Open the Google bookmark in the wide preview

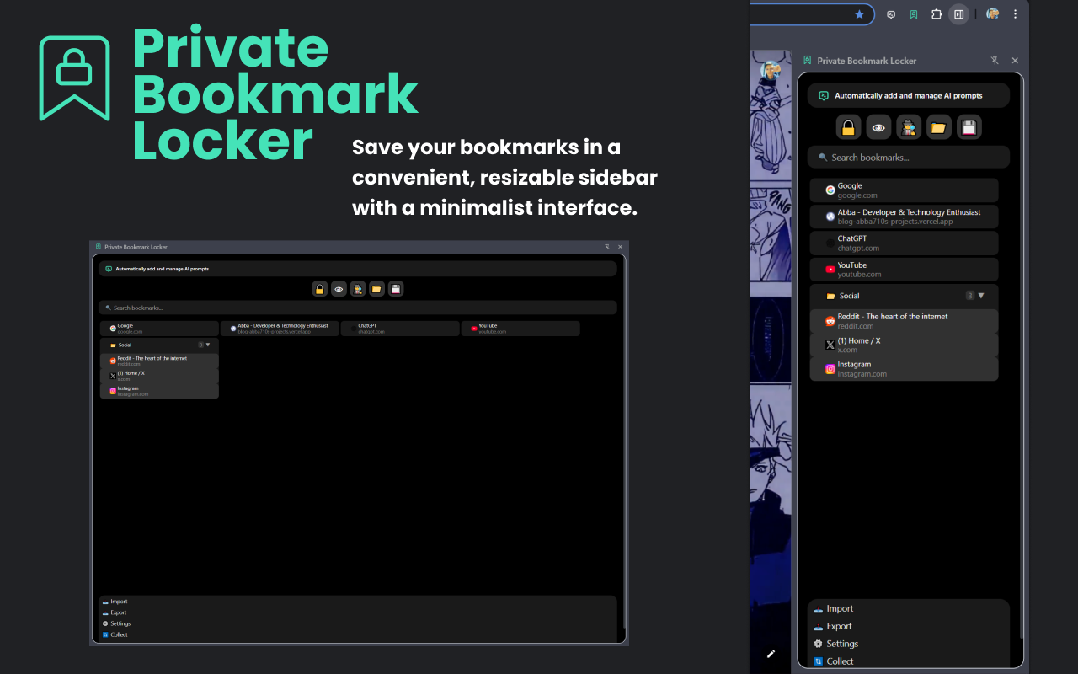159,329
